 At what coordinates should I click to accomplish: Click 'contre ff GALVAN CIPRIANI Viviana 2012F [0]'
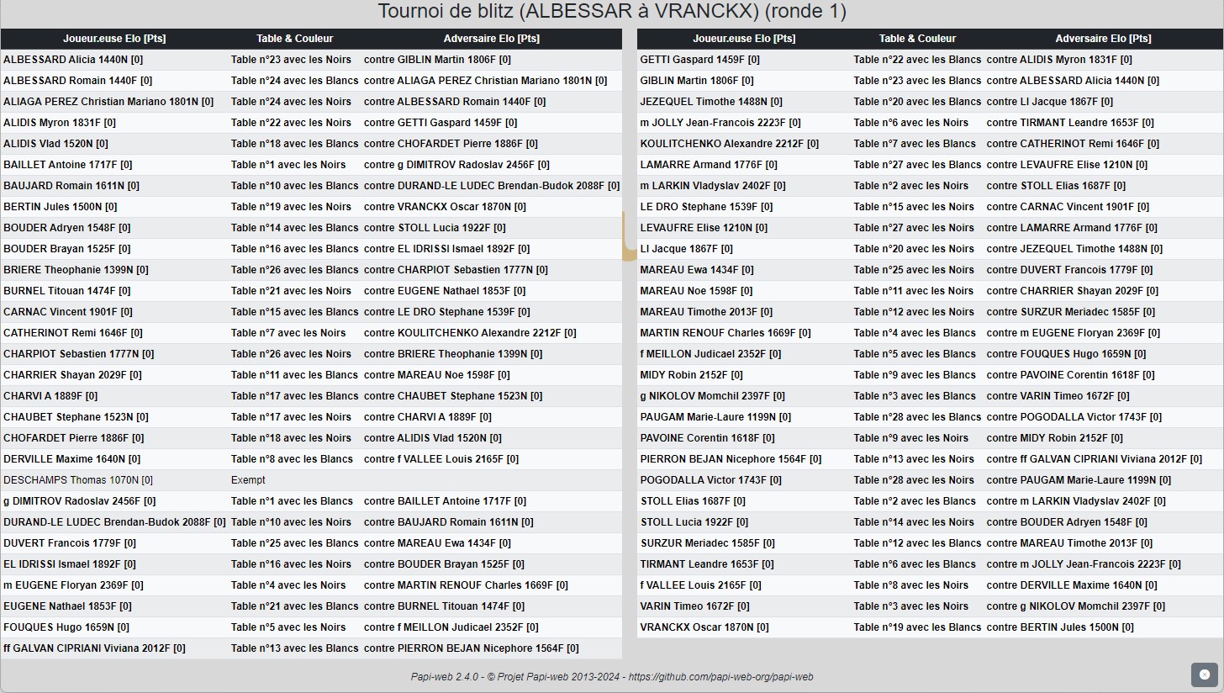[x=1095, y=459]
